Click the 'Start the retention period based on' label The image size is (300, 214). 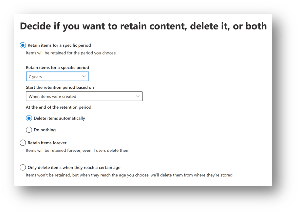point(60,87)
